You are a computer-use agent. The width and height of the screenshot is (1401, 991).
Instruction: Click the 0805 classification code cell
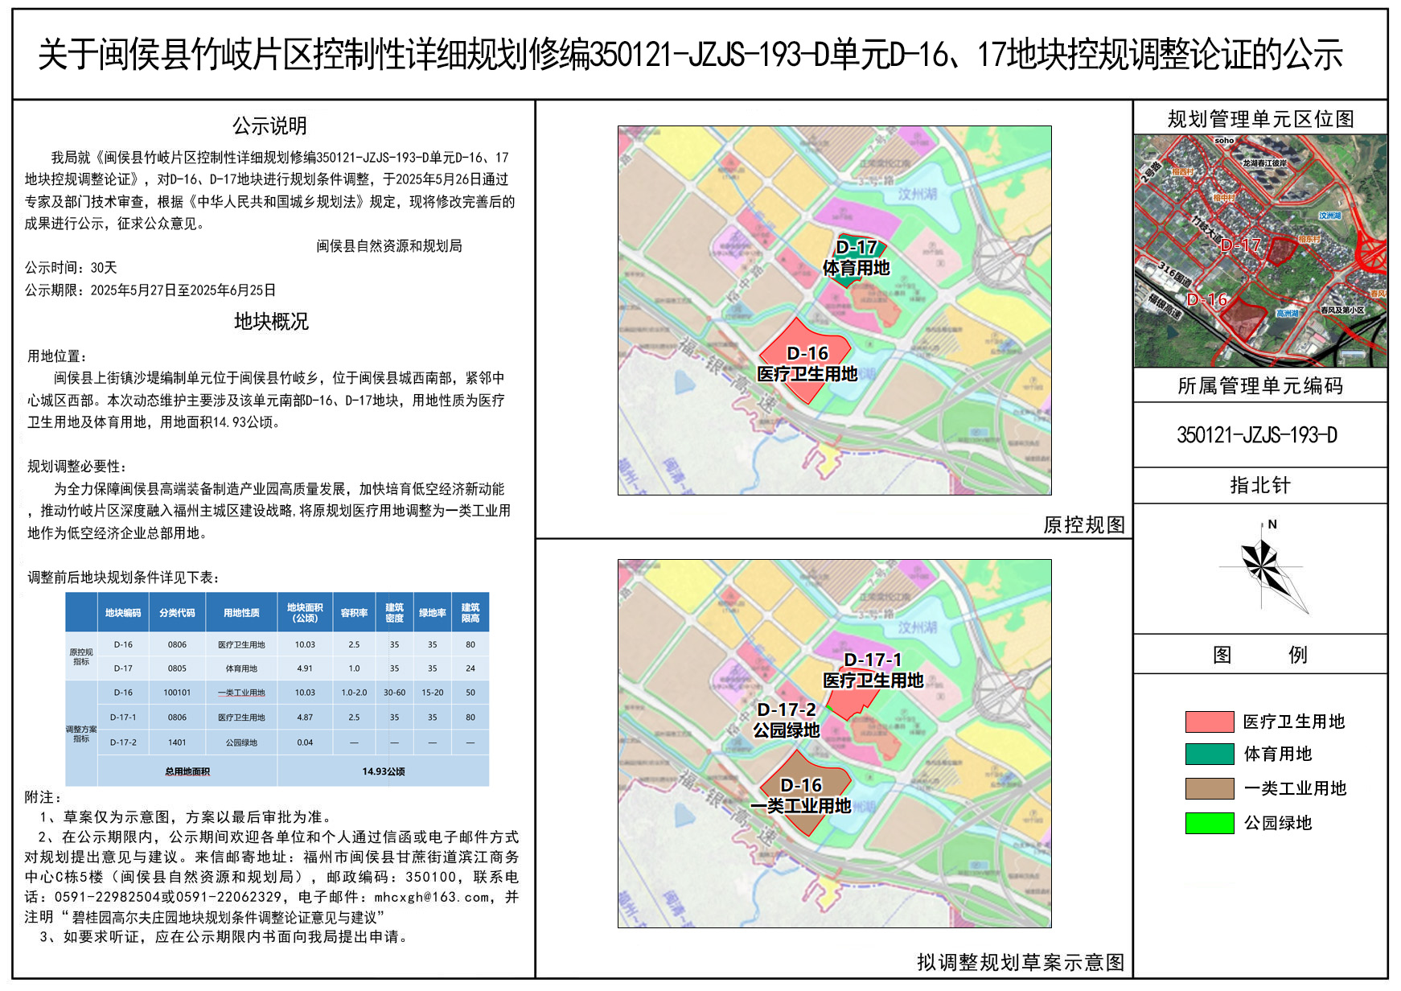click(x=177, y=668)
